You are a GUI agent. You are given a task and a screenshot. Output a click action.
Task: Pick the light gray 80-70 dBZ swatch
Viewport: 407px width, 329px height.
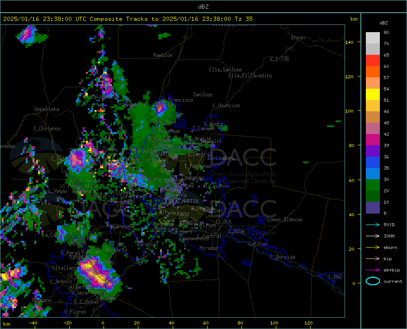(x=373, y=38)
